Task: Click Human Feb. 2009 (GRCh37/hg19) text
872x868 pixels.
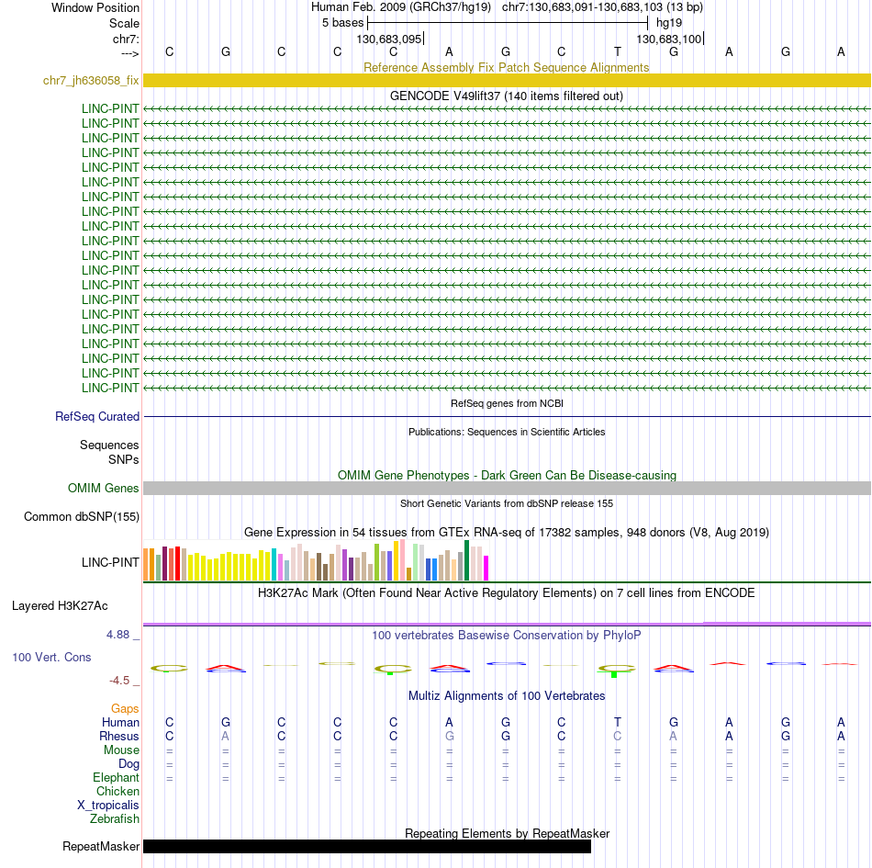Action: [x=401, y=7]
